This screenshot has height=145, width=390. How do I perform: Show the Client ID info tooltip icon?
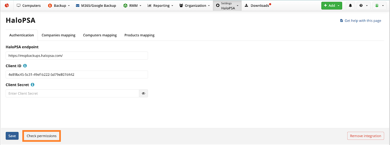click(x=25, y=66)
